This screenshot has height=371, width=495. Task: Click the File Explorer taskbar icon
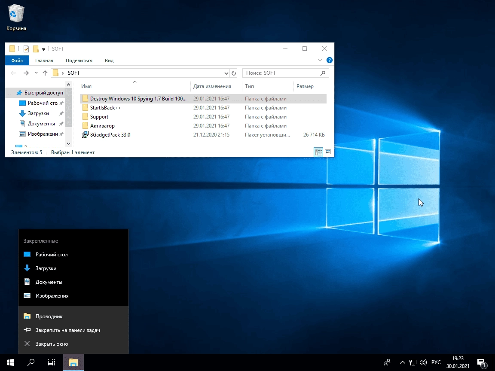[x=73, y=362]
